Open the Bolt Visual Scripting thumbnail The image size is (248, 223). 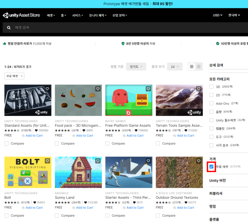[28, 172]
